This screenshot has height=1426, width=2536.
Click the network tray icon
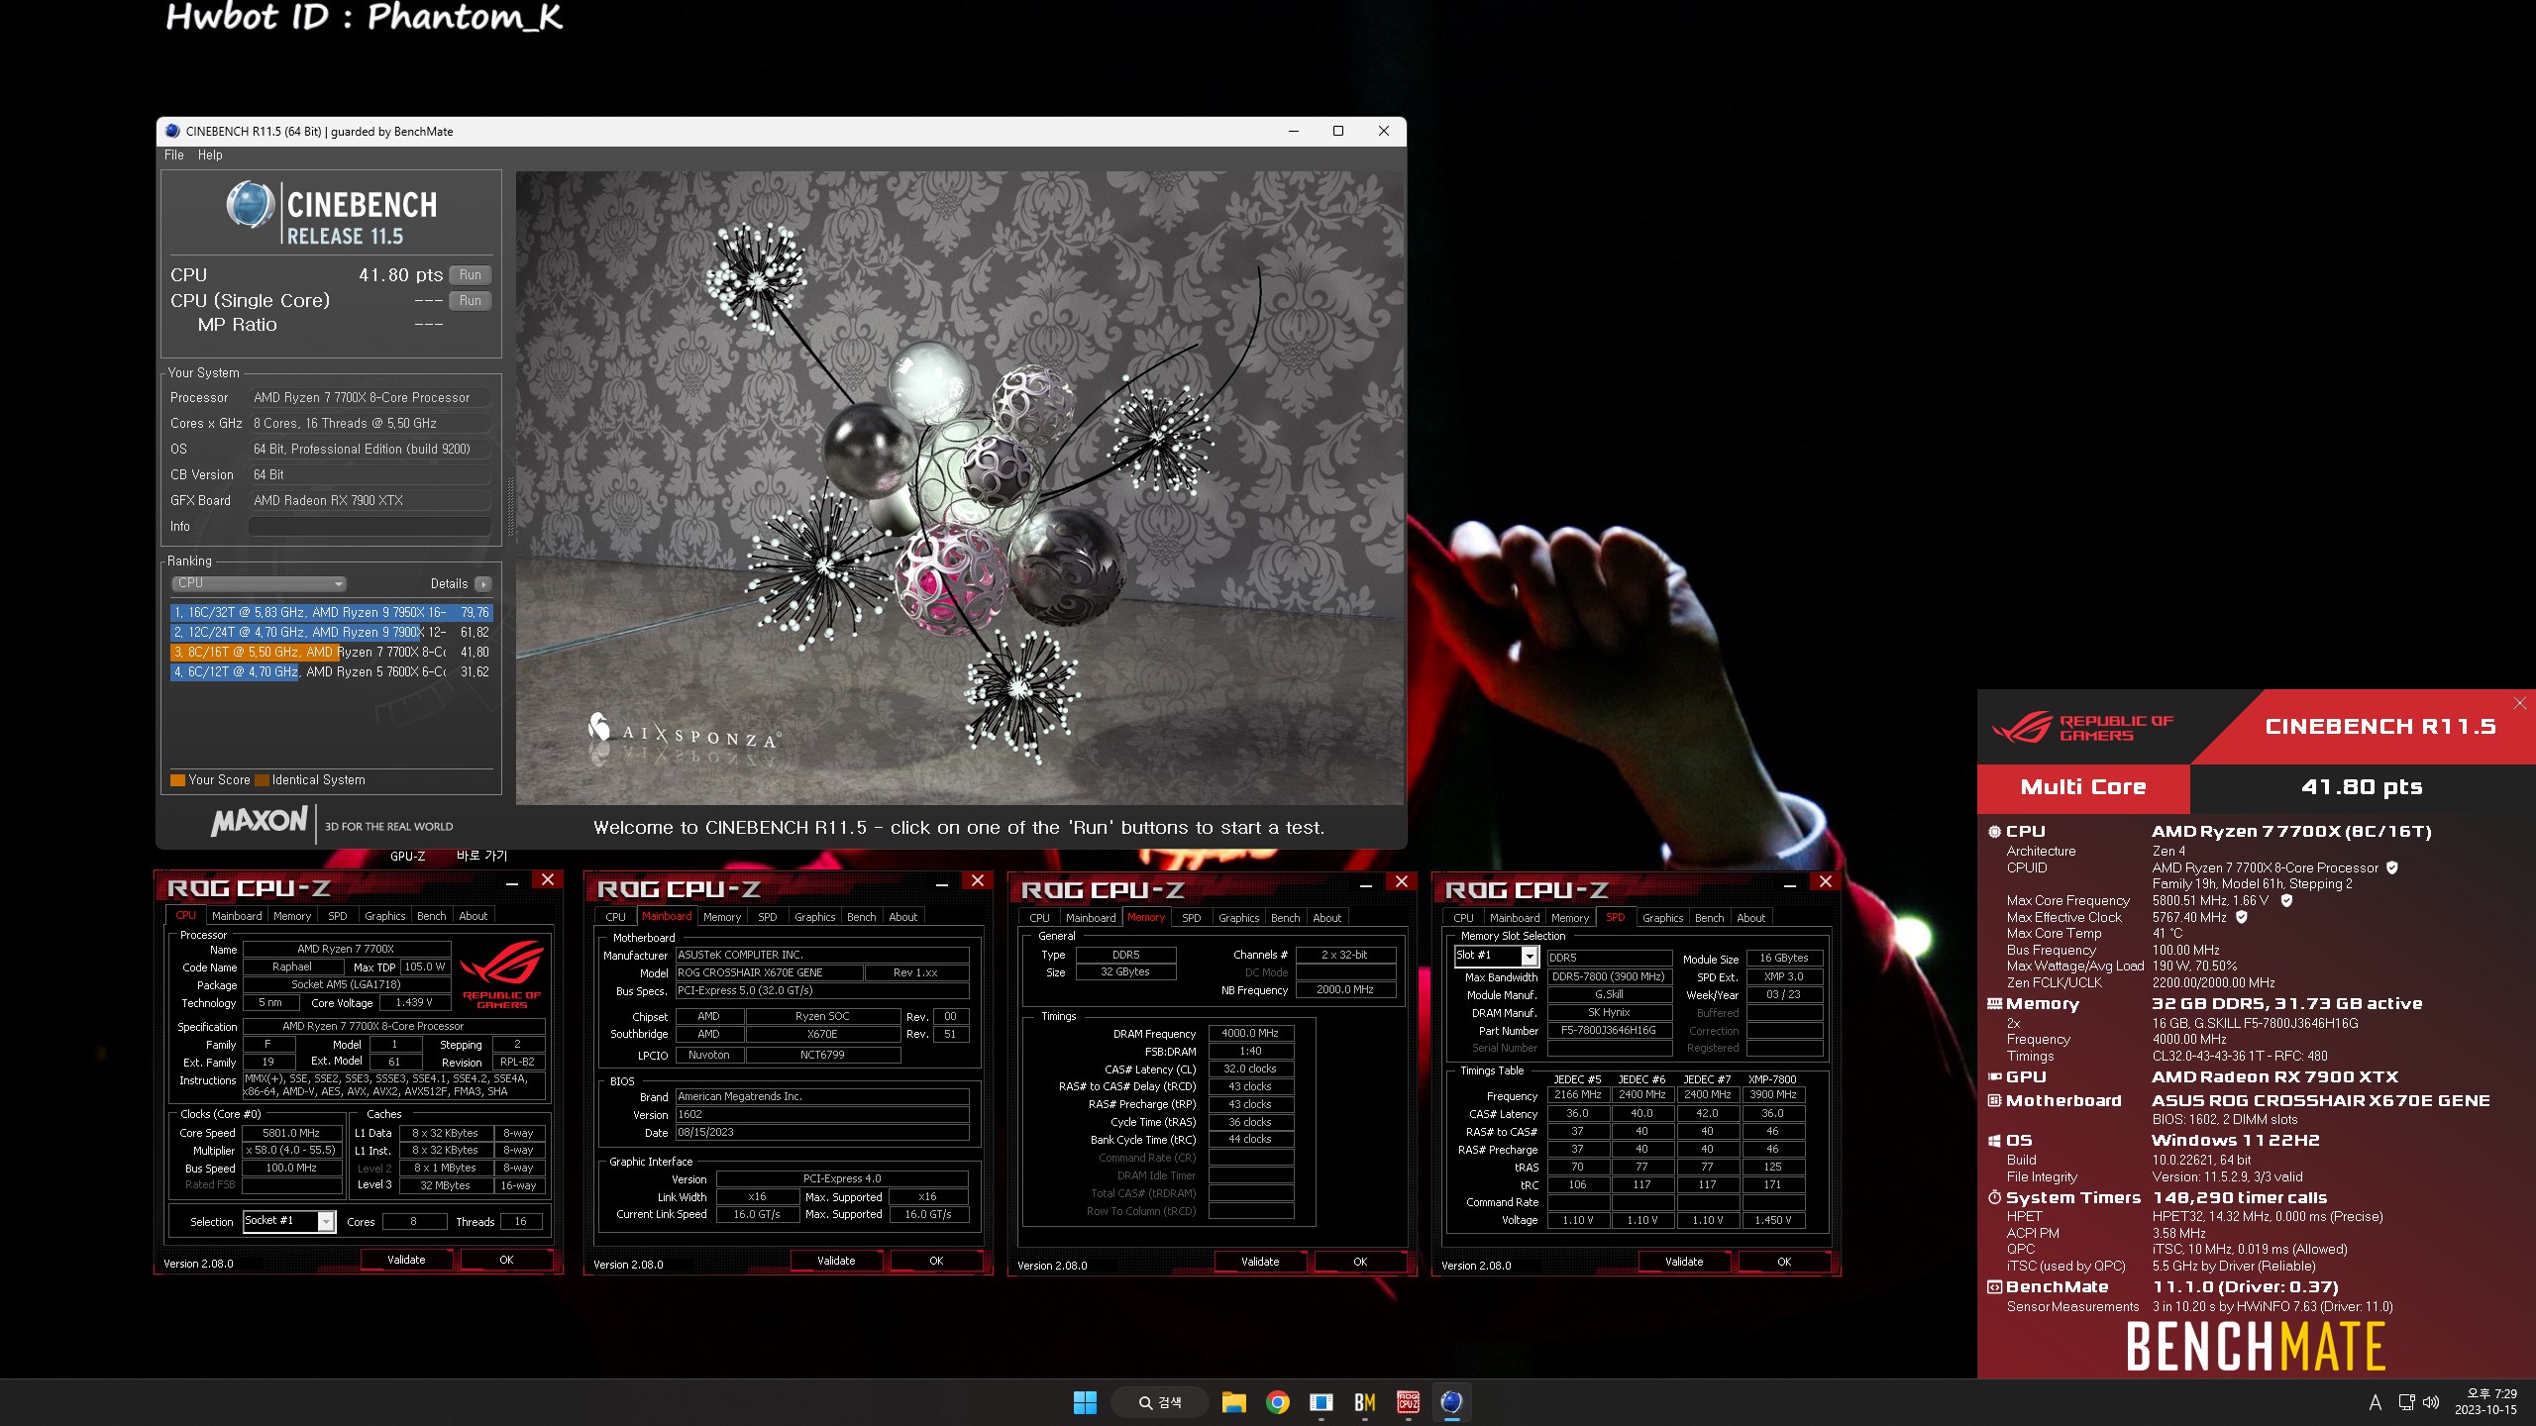tap(2406, 1402)
